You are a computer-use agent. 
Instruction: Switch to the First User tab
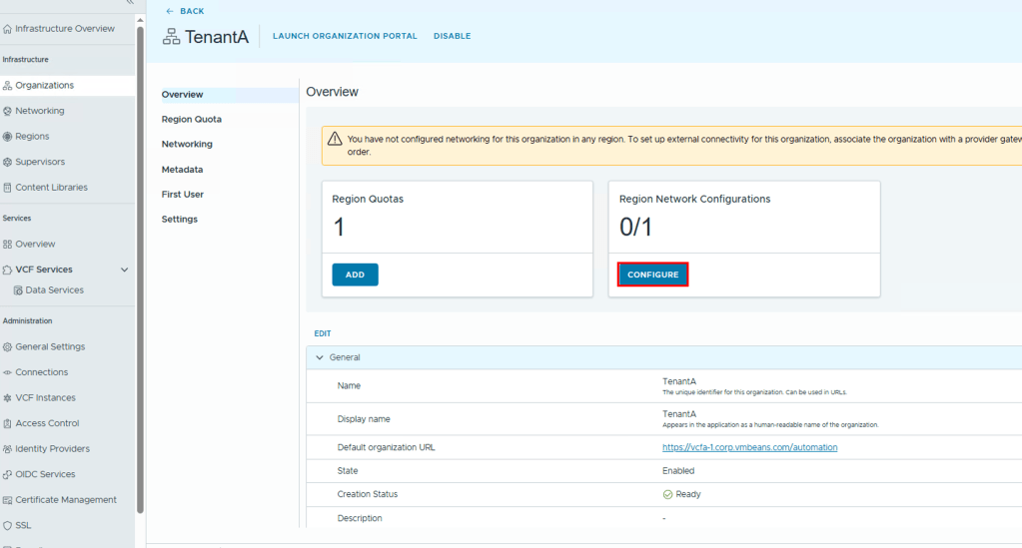[183, 195]
